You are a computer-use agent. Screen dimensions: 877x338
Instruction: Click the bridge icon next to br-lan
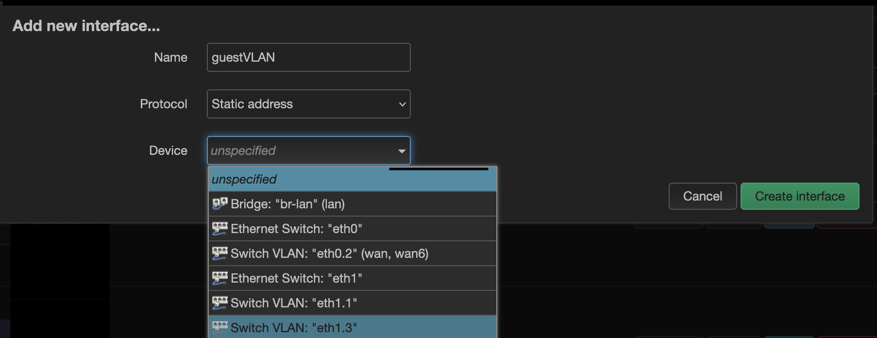tap(220, 203)
